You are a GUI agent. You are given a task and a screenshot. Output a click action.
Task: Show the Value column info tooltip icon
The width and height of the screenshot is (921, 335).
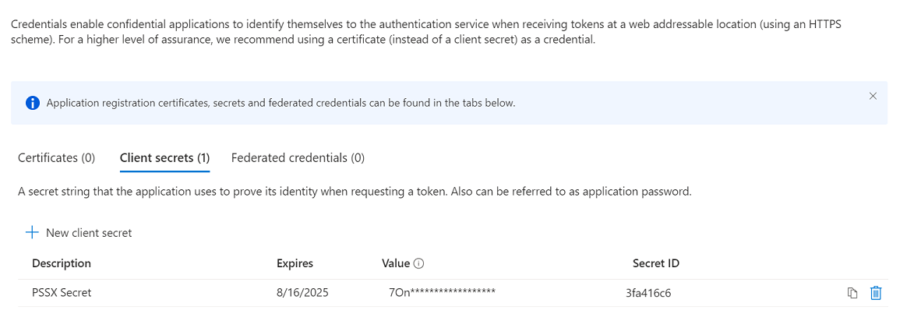point(418,263)
